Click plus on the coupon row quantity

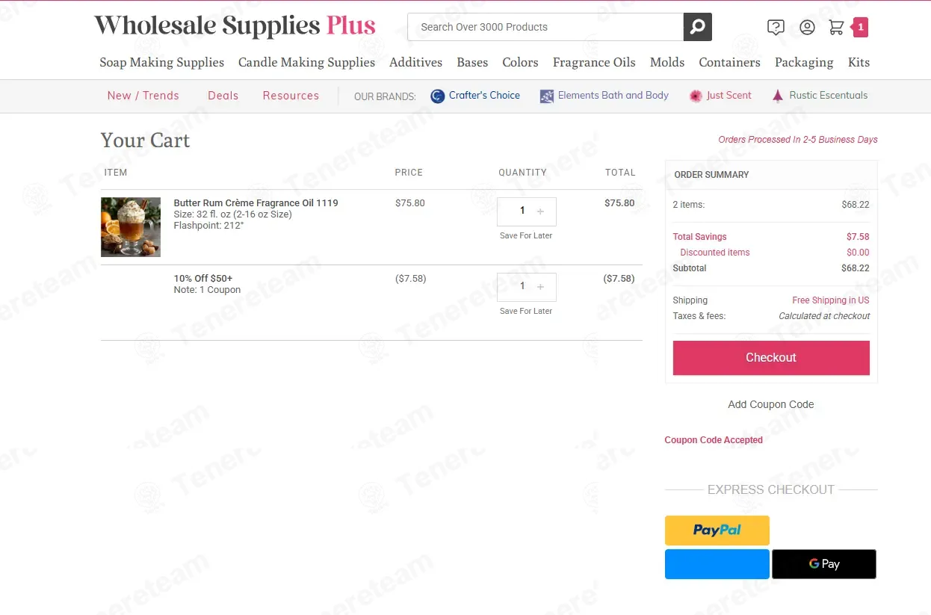click(540, 287)
